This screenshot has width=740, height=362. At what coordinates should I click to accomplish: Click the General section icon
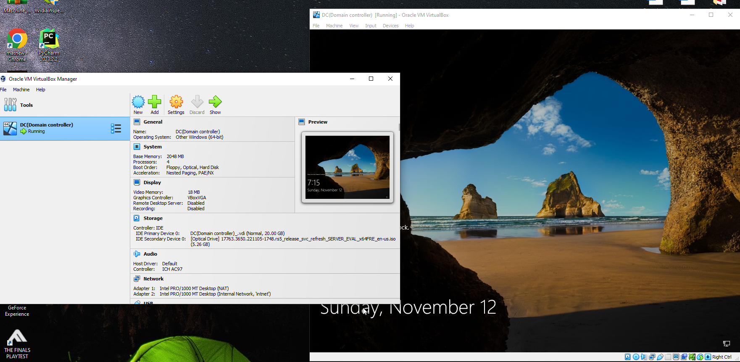tap(137, 122)
